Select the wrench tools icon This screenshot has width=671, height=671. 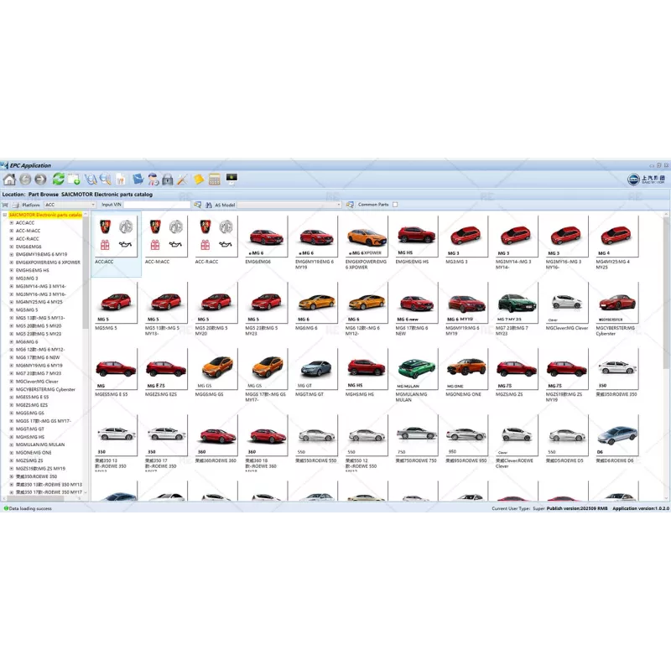tap(183, 178)
